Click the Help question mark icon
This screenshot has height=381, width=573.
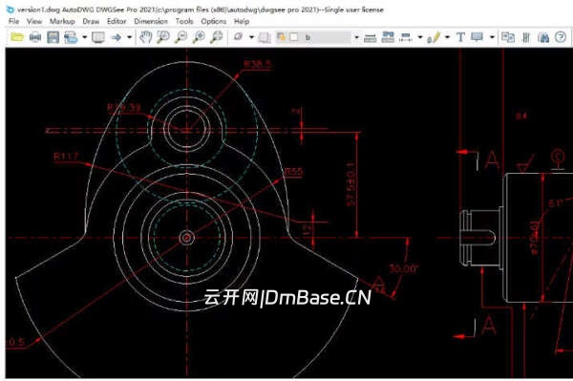pyautogui.click(x=561, y=37)
